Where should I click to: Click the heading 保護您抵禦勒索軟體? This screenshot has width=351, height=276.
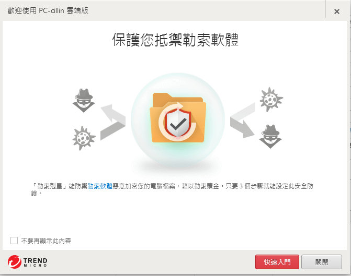tap(175, 40)
